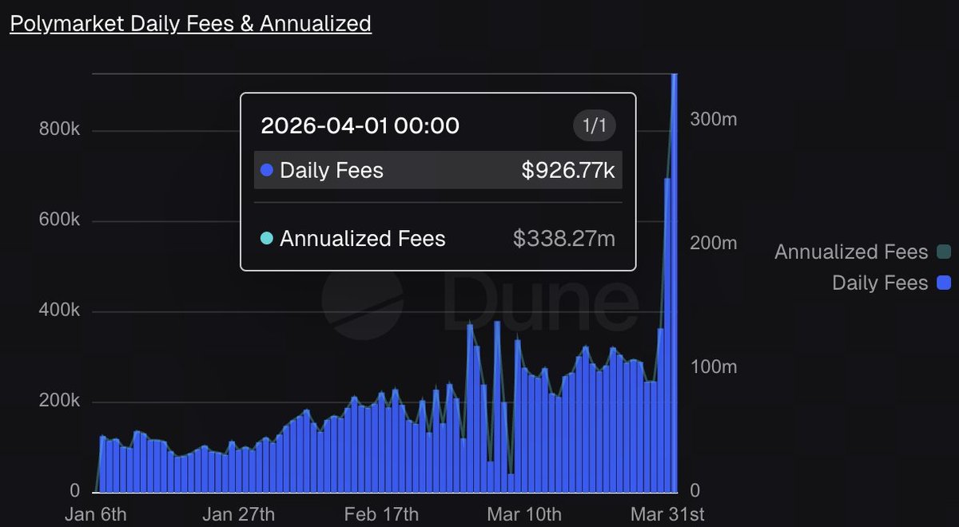
Task: Click the Mar 31st x-axis label
Action: (x=668, y=513)
